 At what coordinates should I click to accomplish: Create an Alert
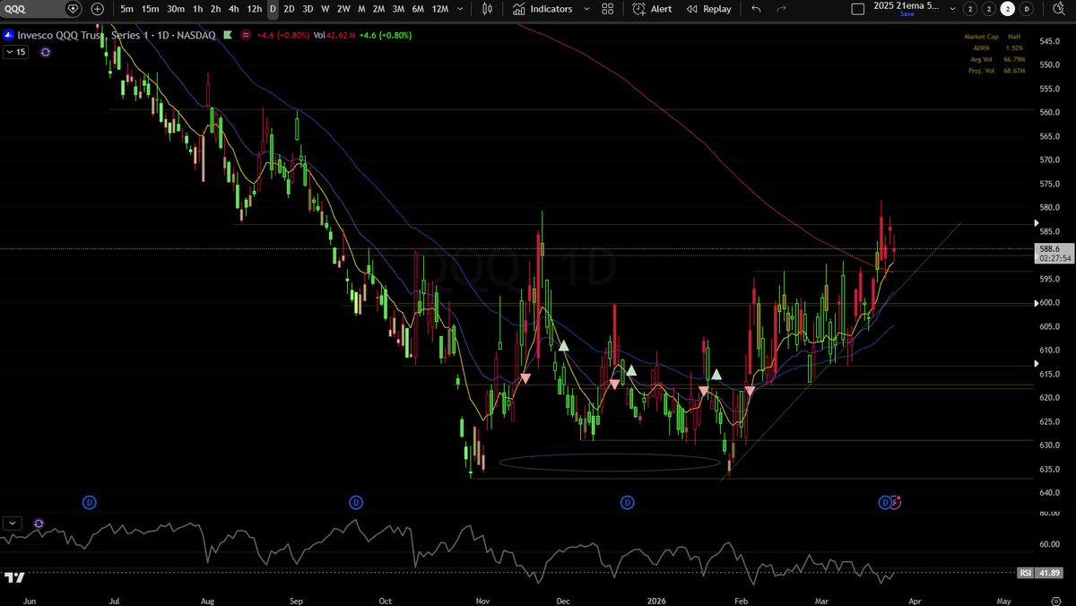point(653,9)
